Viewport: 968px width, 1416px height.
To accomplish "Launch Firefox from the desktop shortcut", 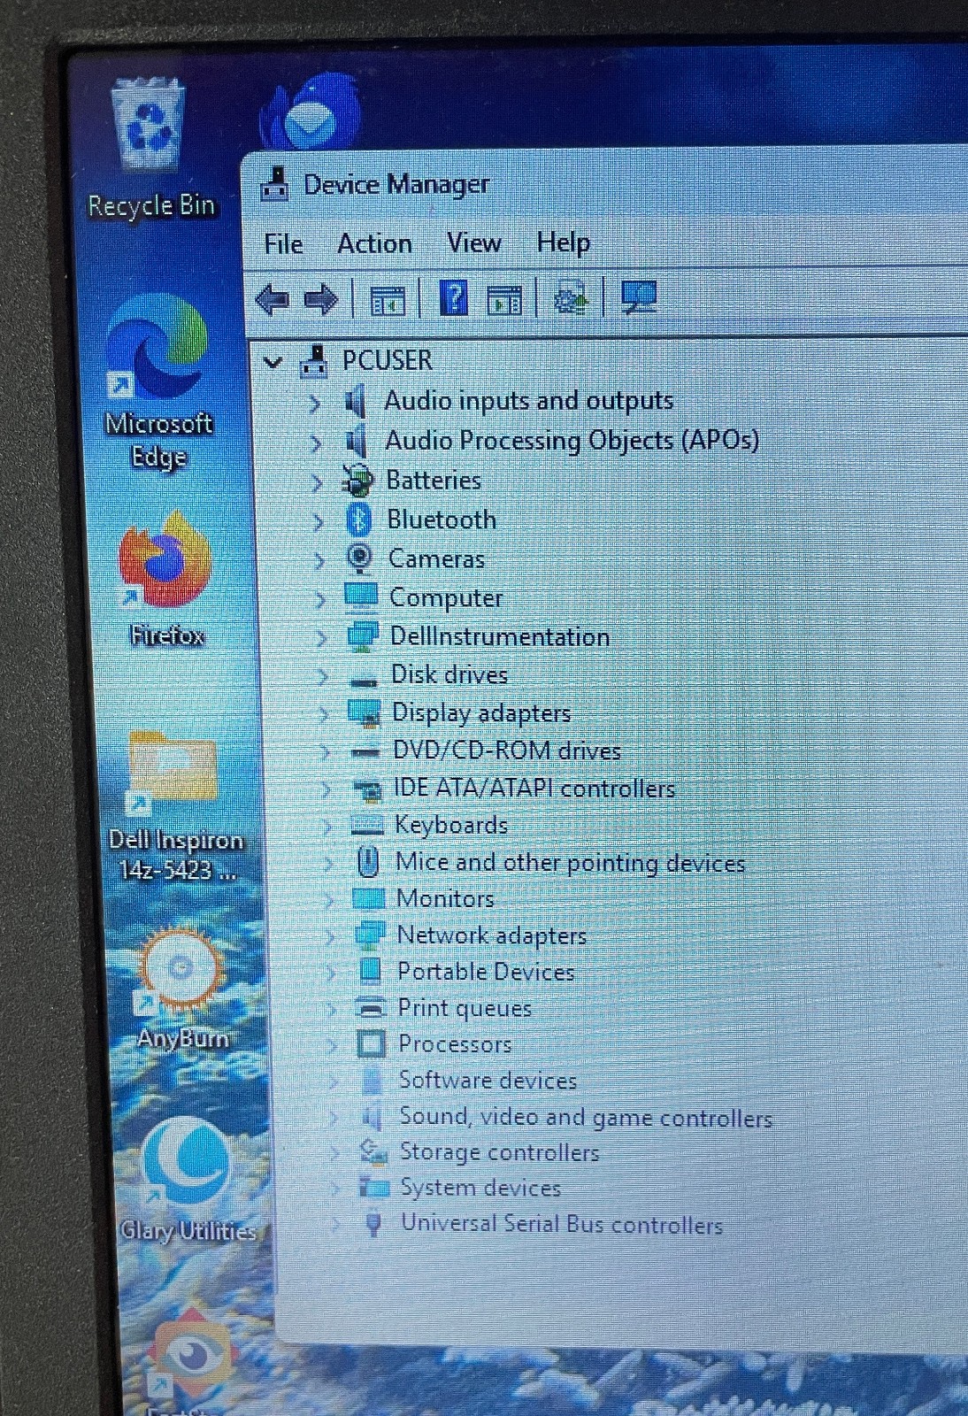I will point(166,579).
